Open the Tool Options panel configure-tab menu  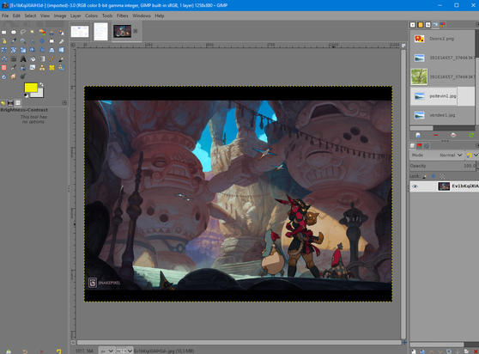pos(64,103)
